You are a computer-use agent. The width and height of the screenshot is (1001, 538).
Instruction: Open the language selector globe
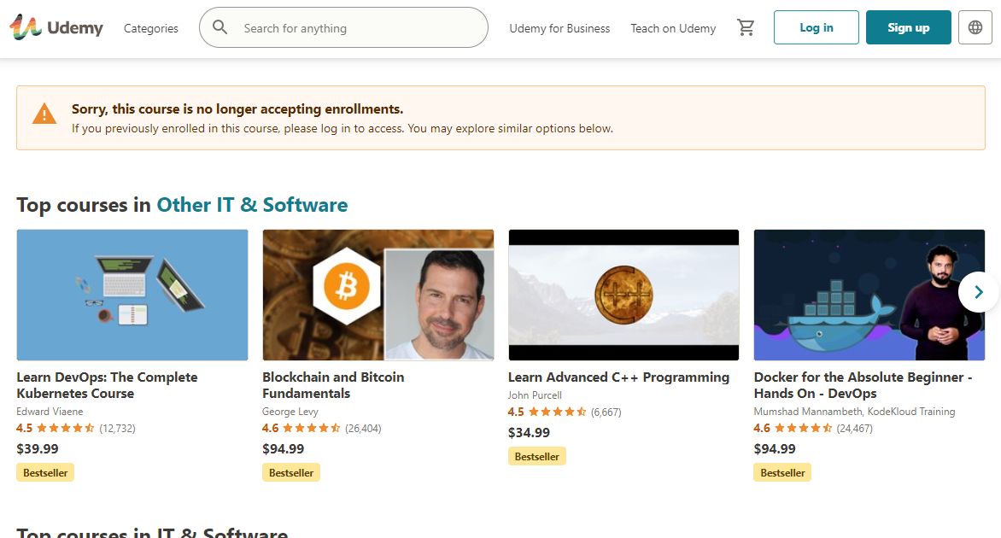(975, 27)
